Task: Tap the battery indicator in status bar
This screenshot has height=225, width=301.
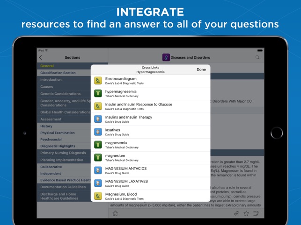Action: pyautogui.click(x=260, y=50)
